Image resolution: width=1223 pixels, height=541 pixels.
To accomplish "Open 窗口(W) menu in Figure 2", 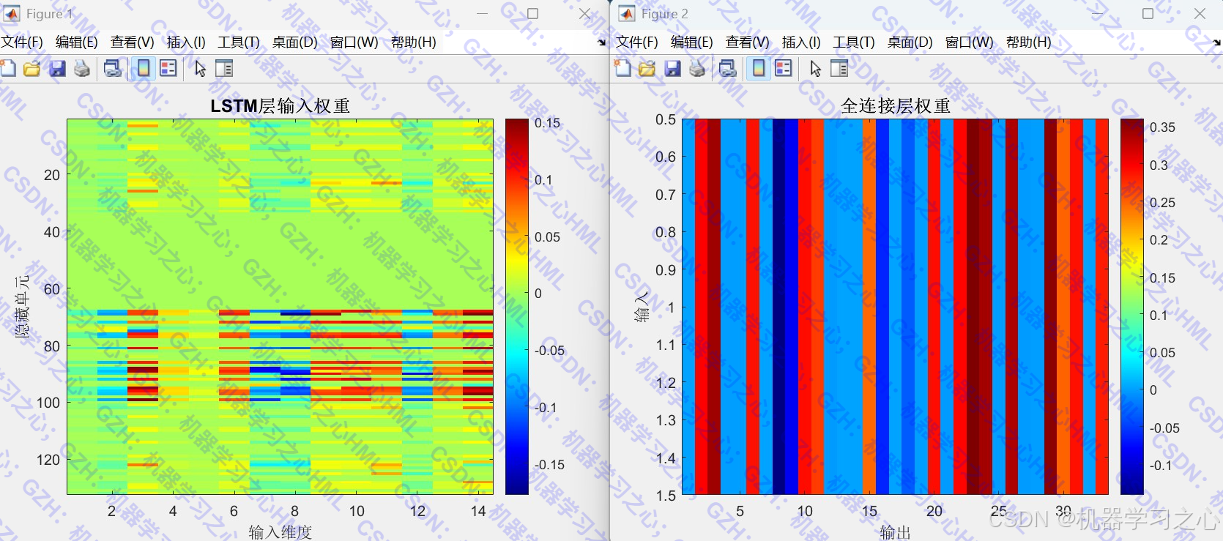I will click(970, 42).
